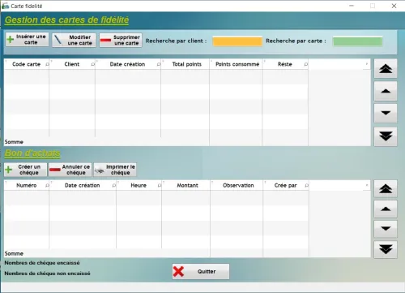Screen dimensions: 405x293
Task: Close the Carte fidélité window
Action: pos(394,6)
